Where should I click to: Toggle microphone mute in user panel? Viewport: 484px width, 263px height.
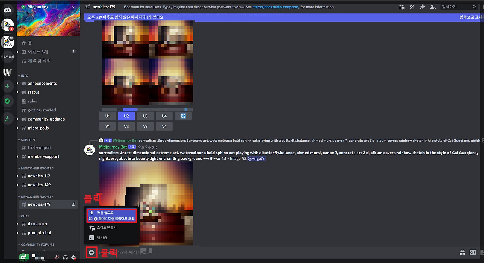[x=57, y=257]
